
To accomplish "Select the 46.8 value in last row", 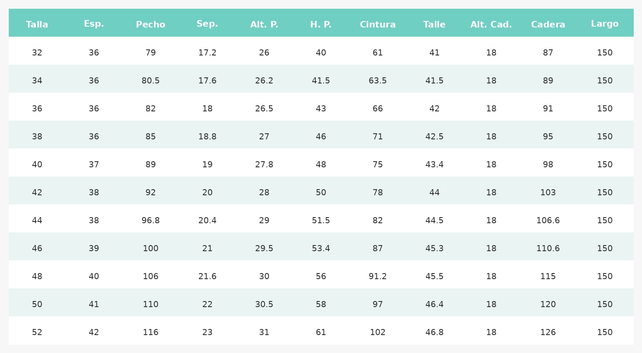I will point(435,332).
